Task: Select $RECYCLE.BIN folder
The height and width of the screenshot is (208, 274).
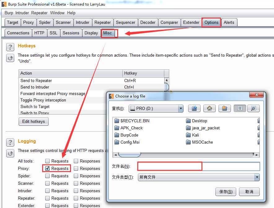Action: [x=132, y=121]
